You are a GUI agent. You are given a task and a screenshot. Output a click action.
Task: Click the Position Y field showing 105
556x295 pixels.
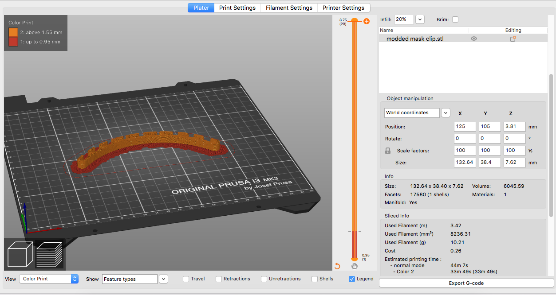(490, 127)
